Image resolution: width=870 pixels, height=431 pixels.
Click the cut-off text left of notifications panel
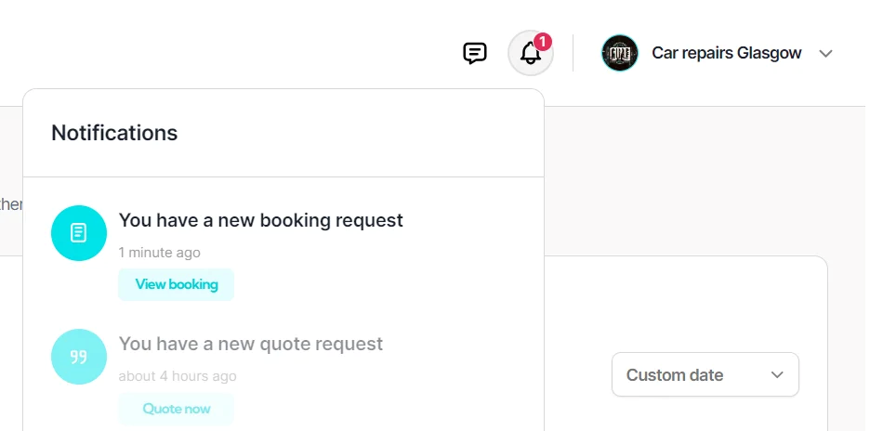(x=11, y=204)
